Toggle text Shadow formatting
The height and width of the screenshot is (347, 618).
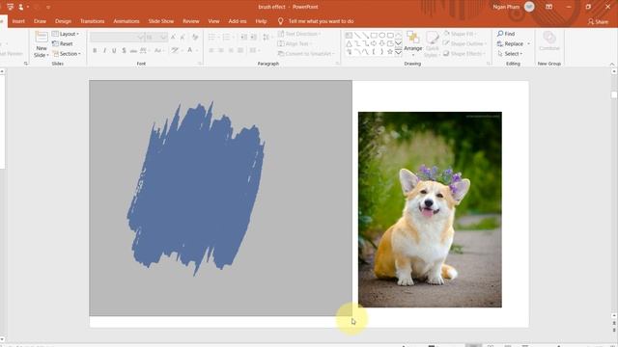(x=124, y=50)
